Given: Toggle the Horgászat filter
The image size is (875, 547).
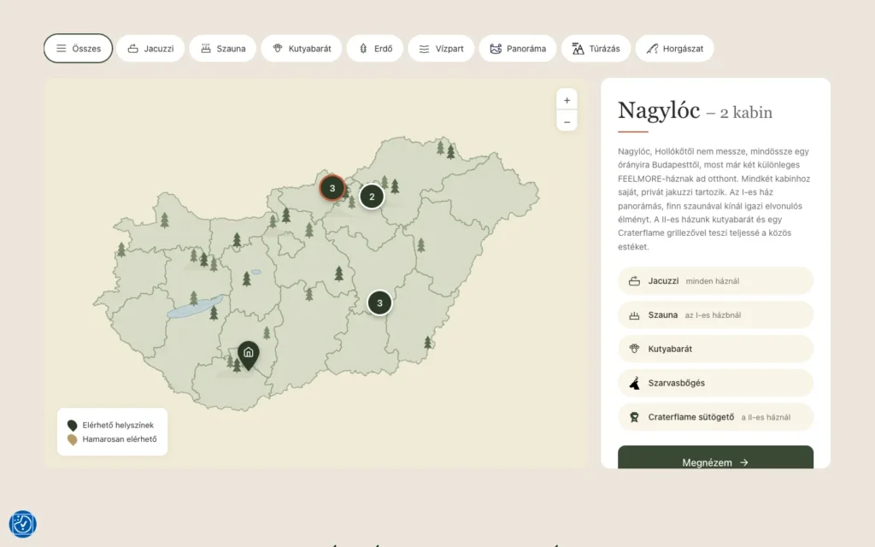Looking at the screenshot, I should pos(675,49).
